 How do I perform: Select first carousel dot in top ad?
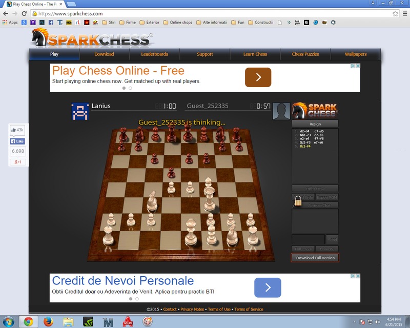[x=124, y=88]
